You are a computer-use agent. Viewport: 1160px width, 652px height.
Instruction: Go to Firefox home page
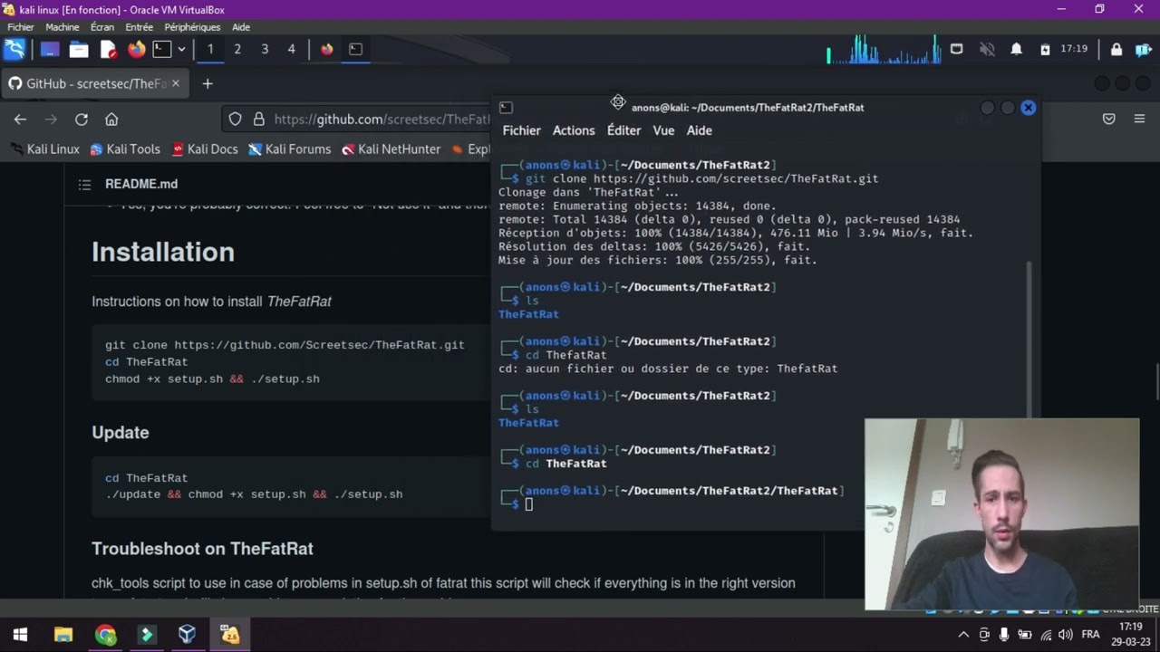[111, 119]
